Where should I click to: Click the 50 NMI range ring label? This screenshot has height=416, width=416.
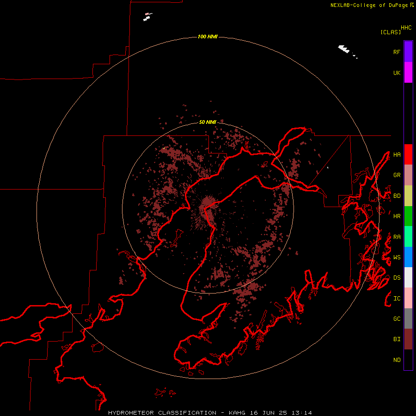click(x=208, y=122)
